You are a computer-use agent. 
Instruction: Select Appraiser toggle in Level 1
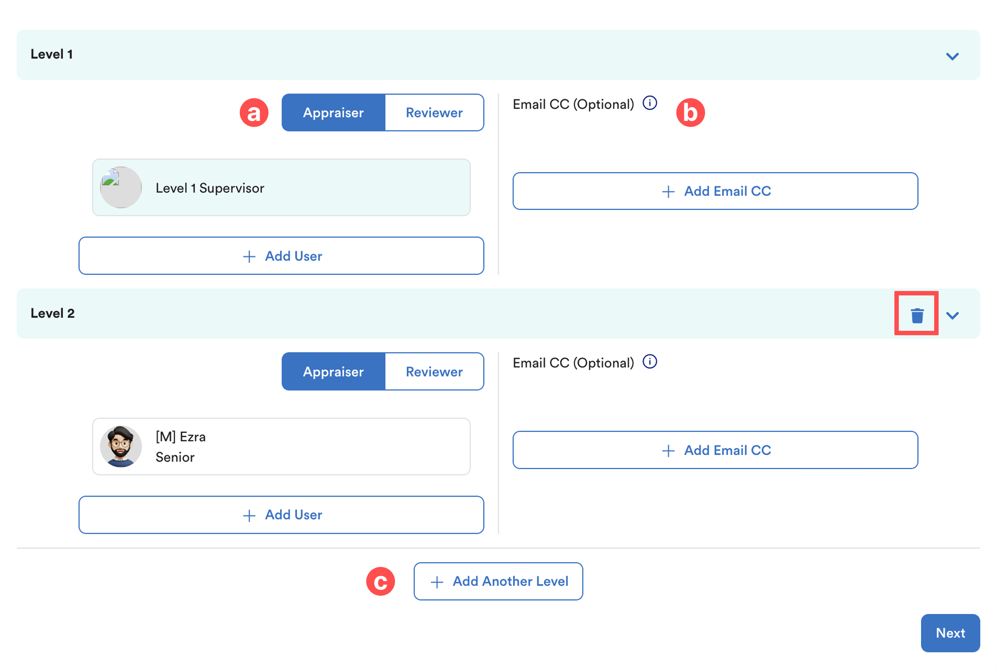[334, 113]
